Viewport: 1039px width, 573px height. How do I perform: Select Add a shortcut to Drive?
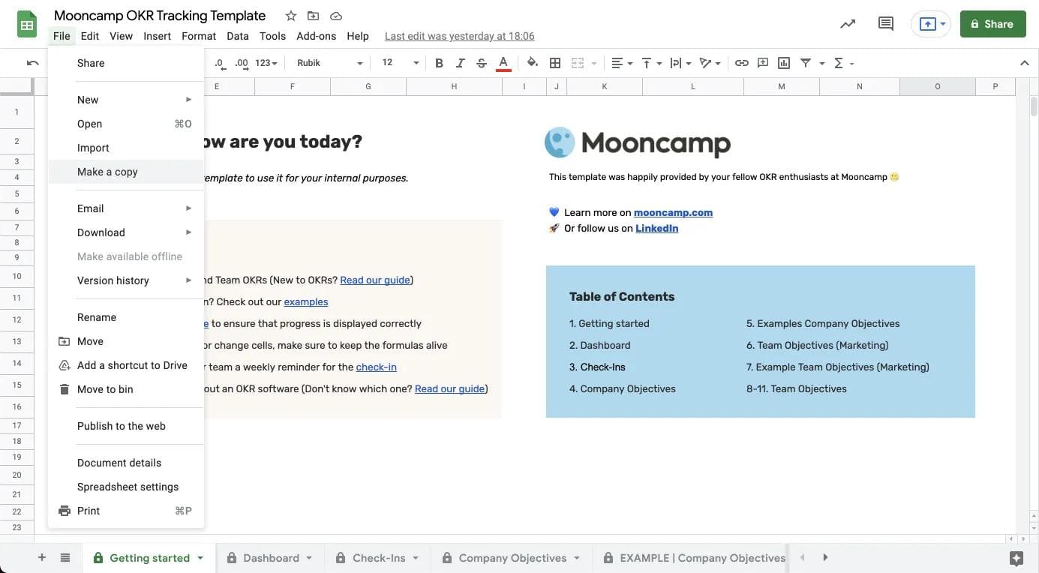pos(125,365)
